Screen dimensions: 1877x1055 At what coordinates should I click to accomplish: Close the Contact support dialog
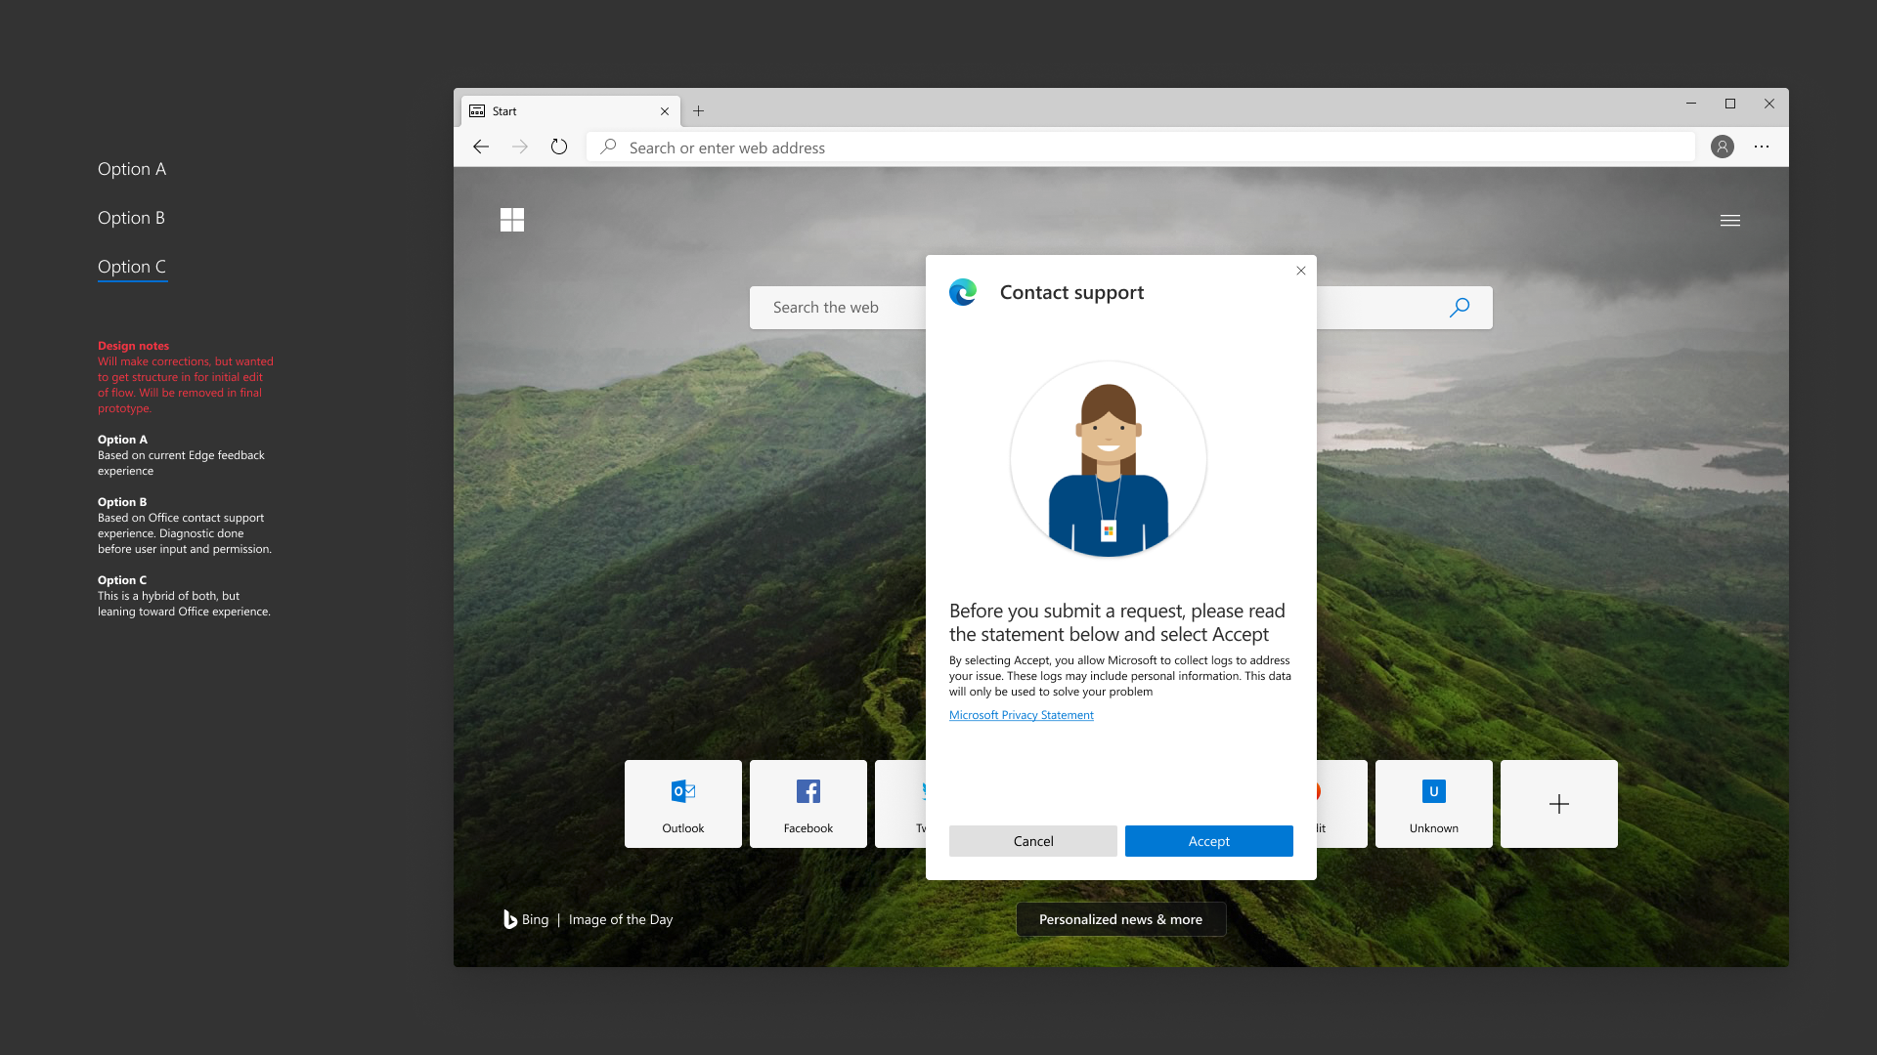coord(1301,271)
